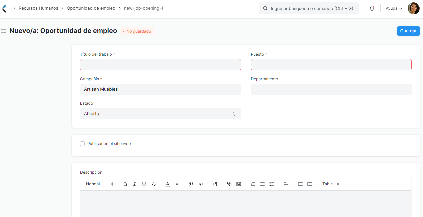Image resolution: width=423 pixels, height=217 pixels.
Task: Click the new-job-opening-1 breadcrumb
Action: click(x=144, y=8)
